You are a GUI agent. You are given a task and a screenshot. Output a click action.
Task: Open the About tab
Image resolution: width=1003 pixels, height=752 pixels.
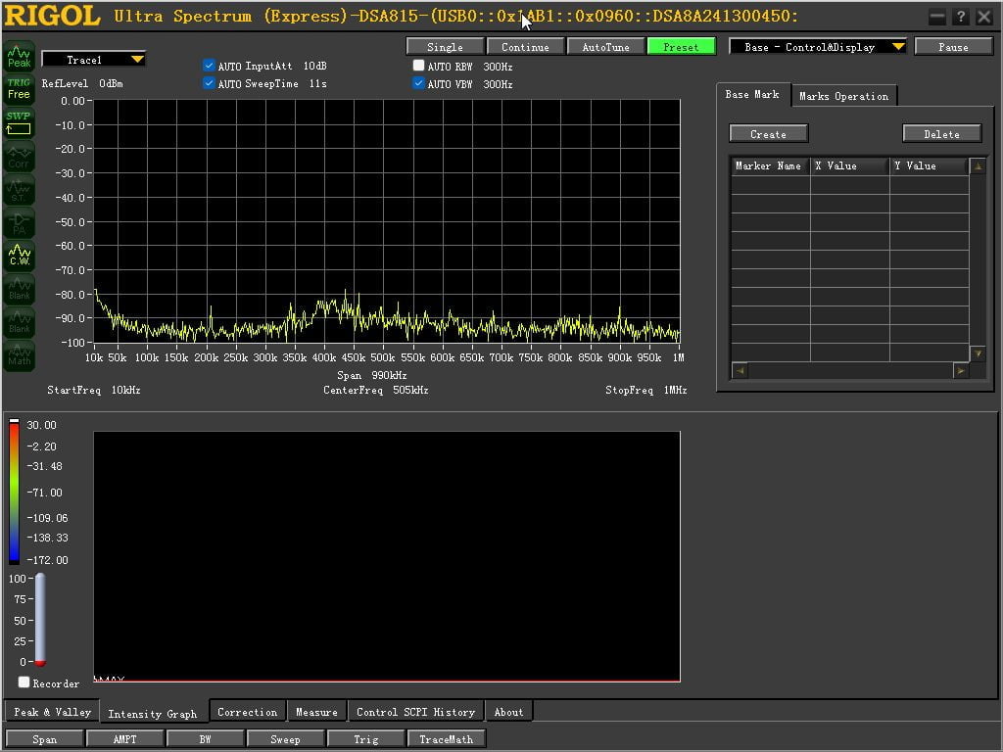(x=508, y=712)
